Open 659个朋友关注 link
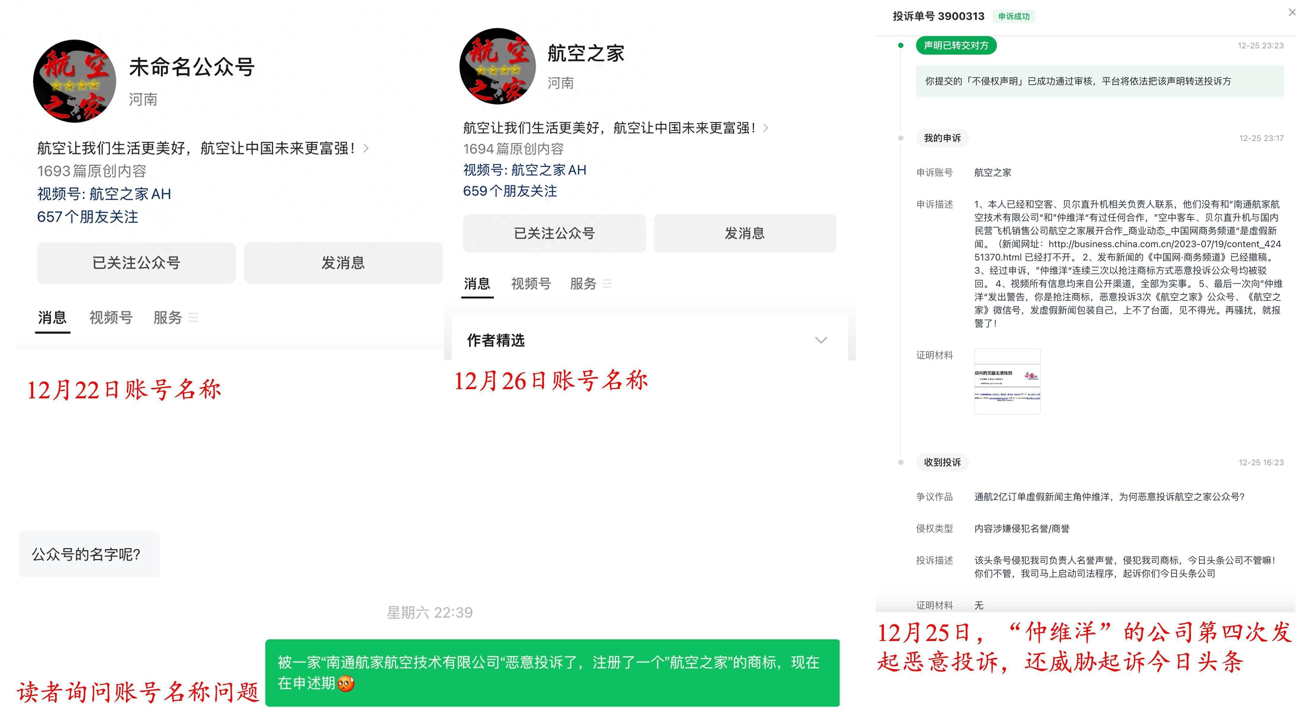 click(510, 191)
